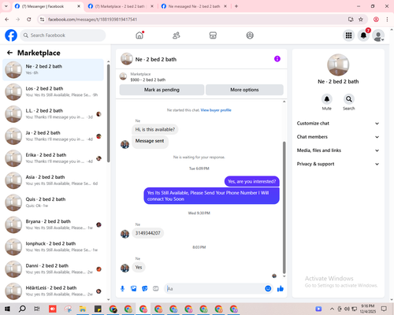Open View buyer profile link
Viewport: 394px width, 315px height.
tap(216, 110)
